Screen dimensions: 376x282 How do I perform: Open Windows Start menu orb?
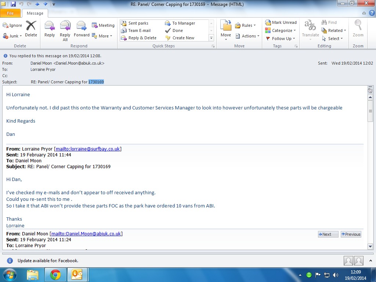[10, 275]
